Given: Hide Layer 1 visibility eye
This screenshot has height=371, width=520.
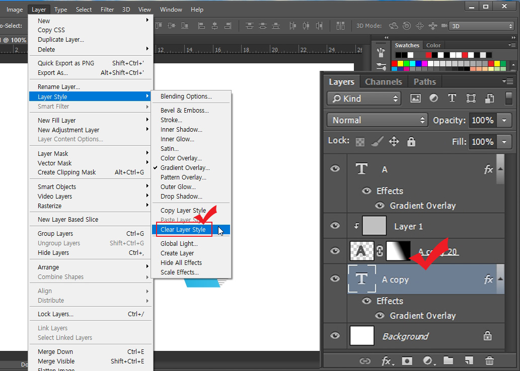Looking at the screenshot, I should click(335, 226).
